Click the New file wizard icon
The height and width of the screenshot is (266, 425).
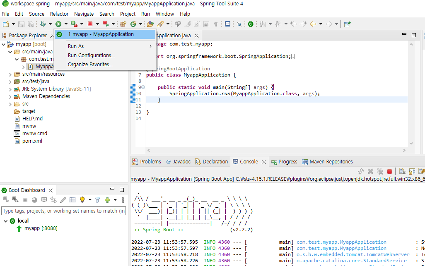(x=6, y=24)
